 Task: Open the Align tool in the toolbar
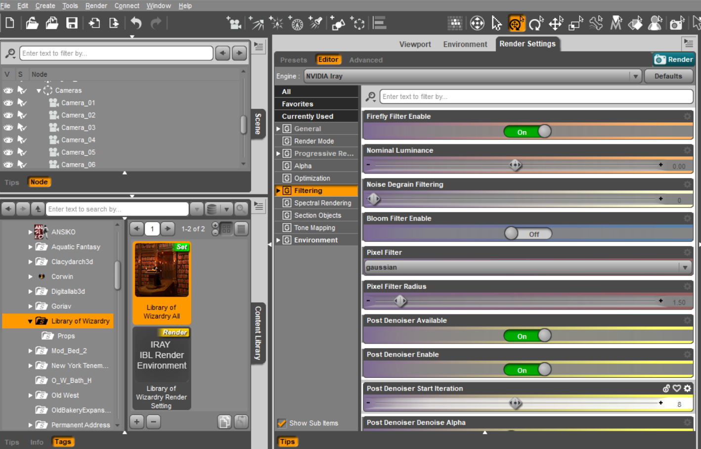[x=380, y=23]
